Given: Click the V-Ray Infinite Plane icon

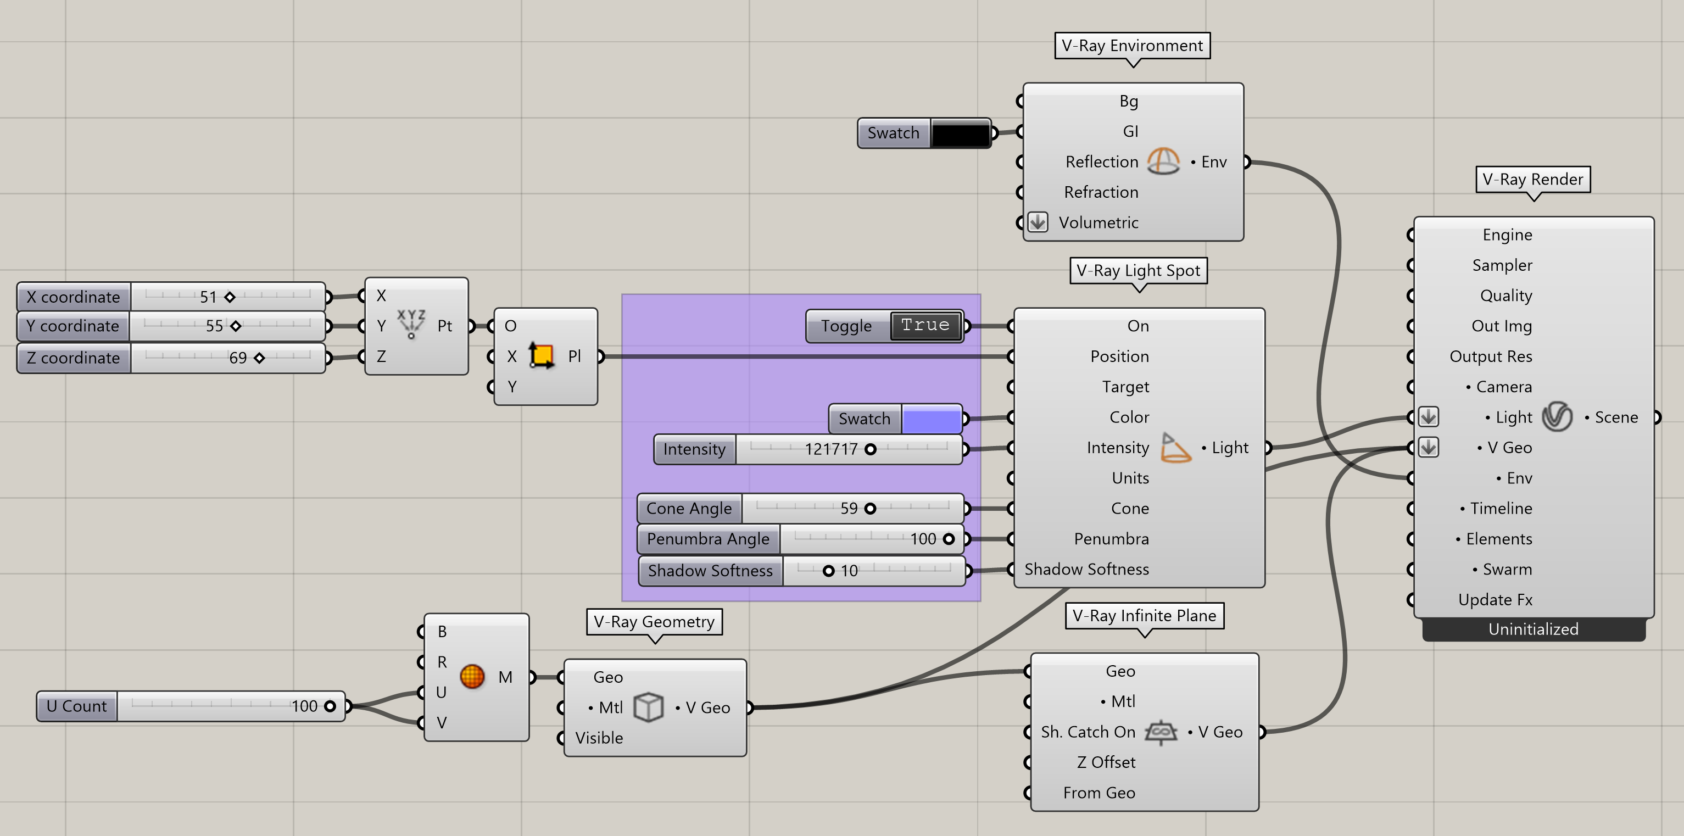Looking at the screenshot, I should [x=1161, y=732].
